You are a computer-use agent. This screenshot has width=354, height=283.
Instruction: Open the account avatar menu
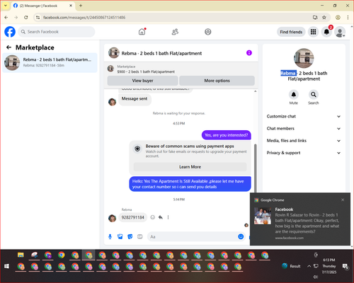pos(340,32)
